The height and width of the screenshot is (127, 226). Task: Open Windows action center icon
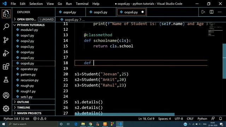pyautogui.click(x=221, y=124)
